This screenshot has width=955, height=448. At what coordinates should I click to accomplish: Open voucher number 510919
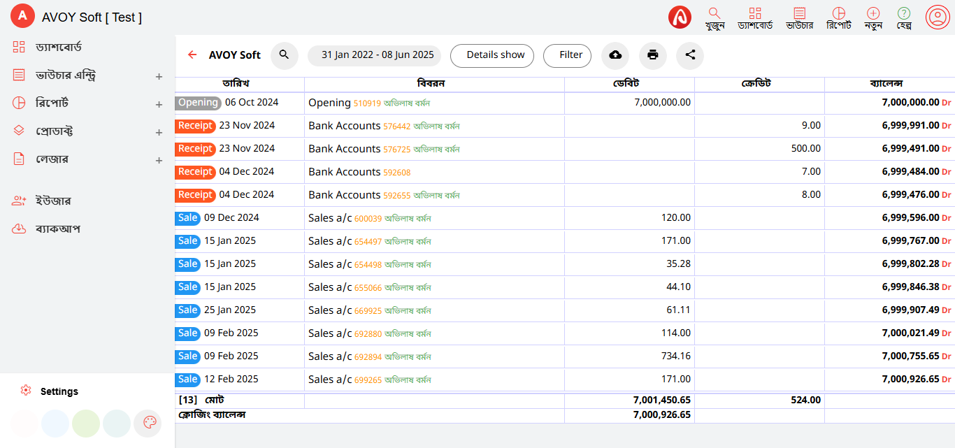pos(367,103)
